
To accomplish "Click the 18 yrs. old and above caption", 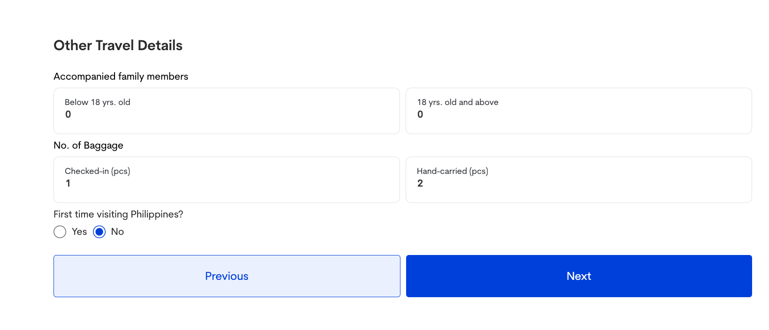I will point(458,102).
